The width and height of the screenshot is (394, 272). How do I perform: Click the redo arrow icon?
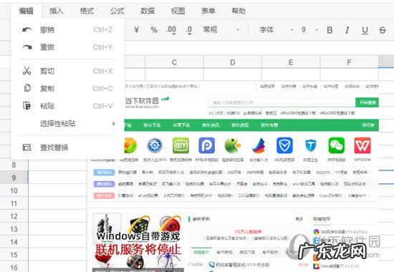pos(27,47)
